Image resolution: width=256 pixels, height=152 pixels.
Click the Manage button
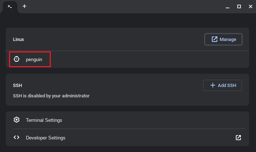[223, 39]
